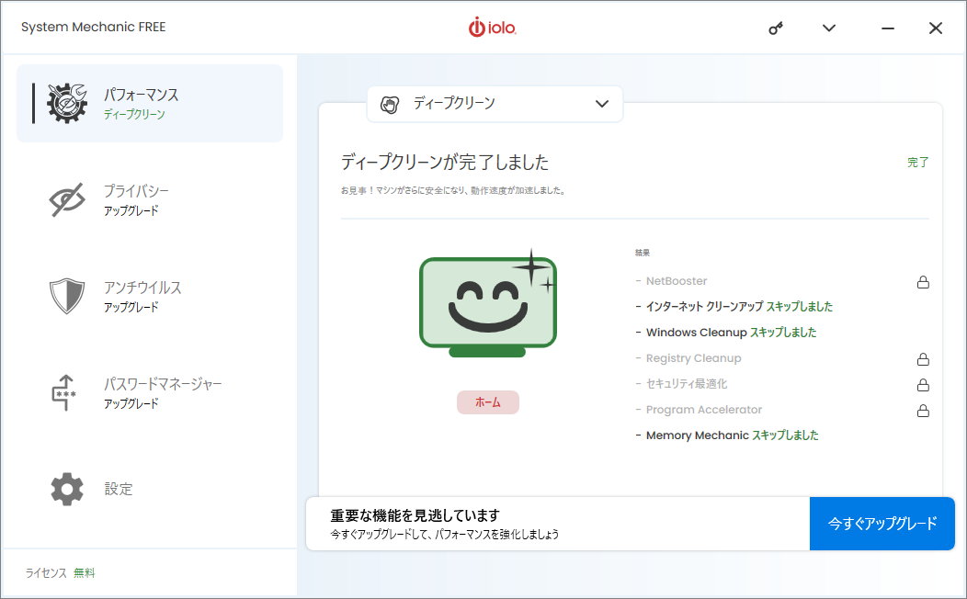Switch to プライバシー section

(x=150, y=199)
